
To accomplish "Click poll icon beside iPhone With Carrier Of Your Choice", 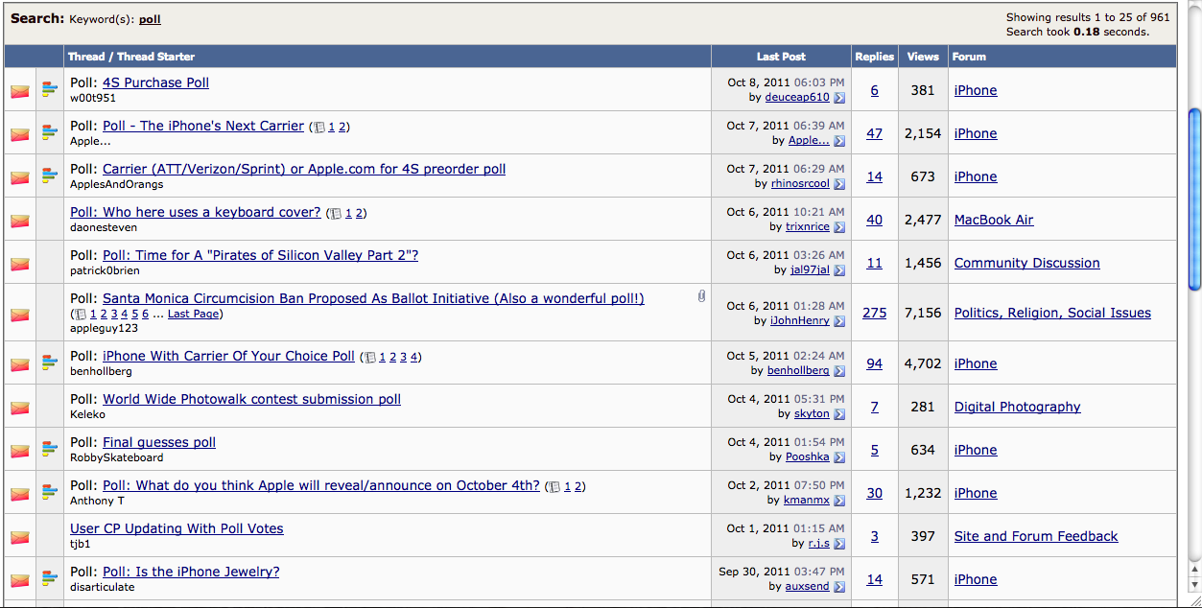I will click(50, 363).
